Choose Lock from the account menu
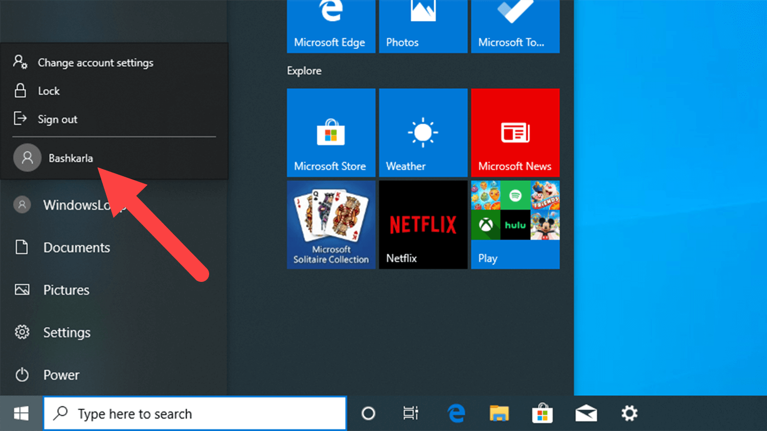Screen dimensions: 767x431 click(x=48, y=90)
